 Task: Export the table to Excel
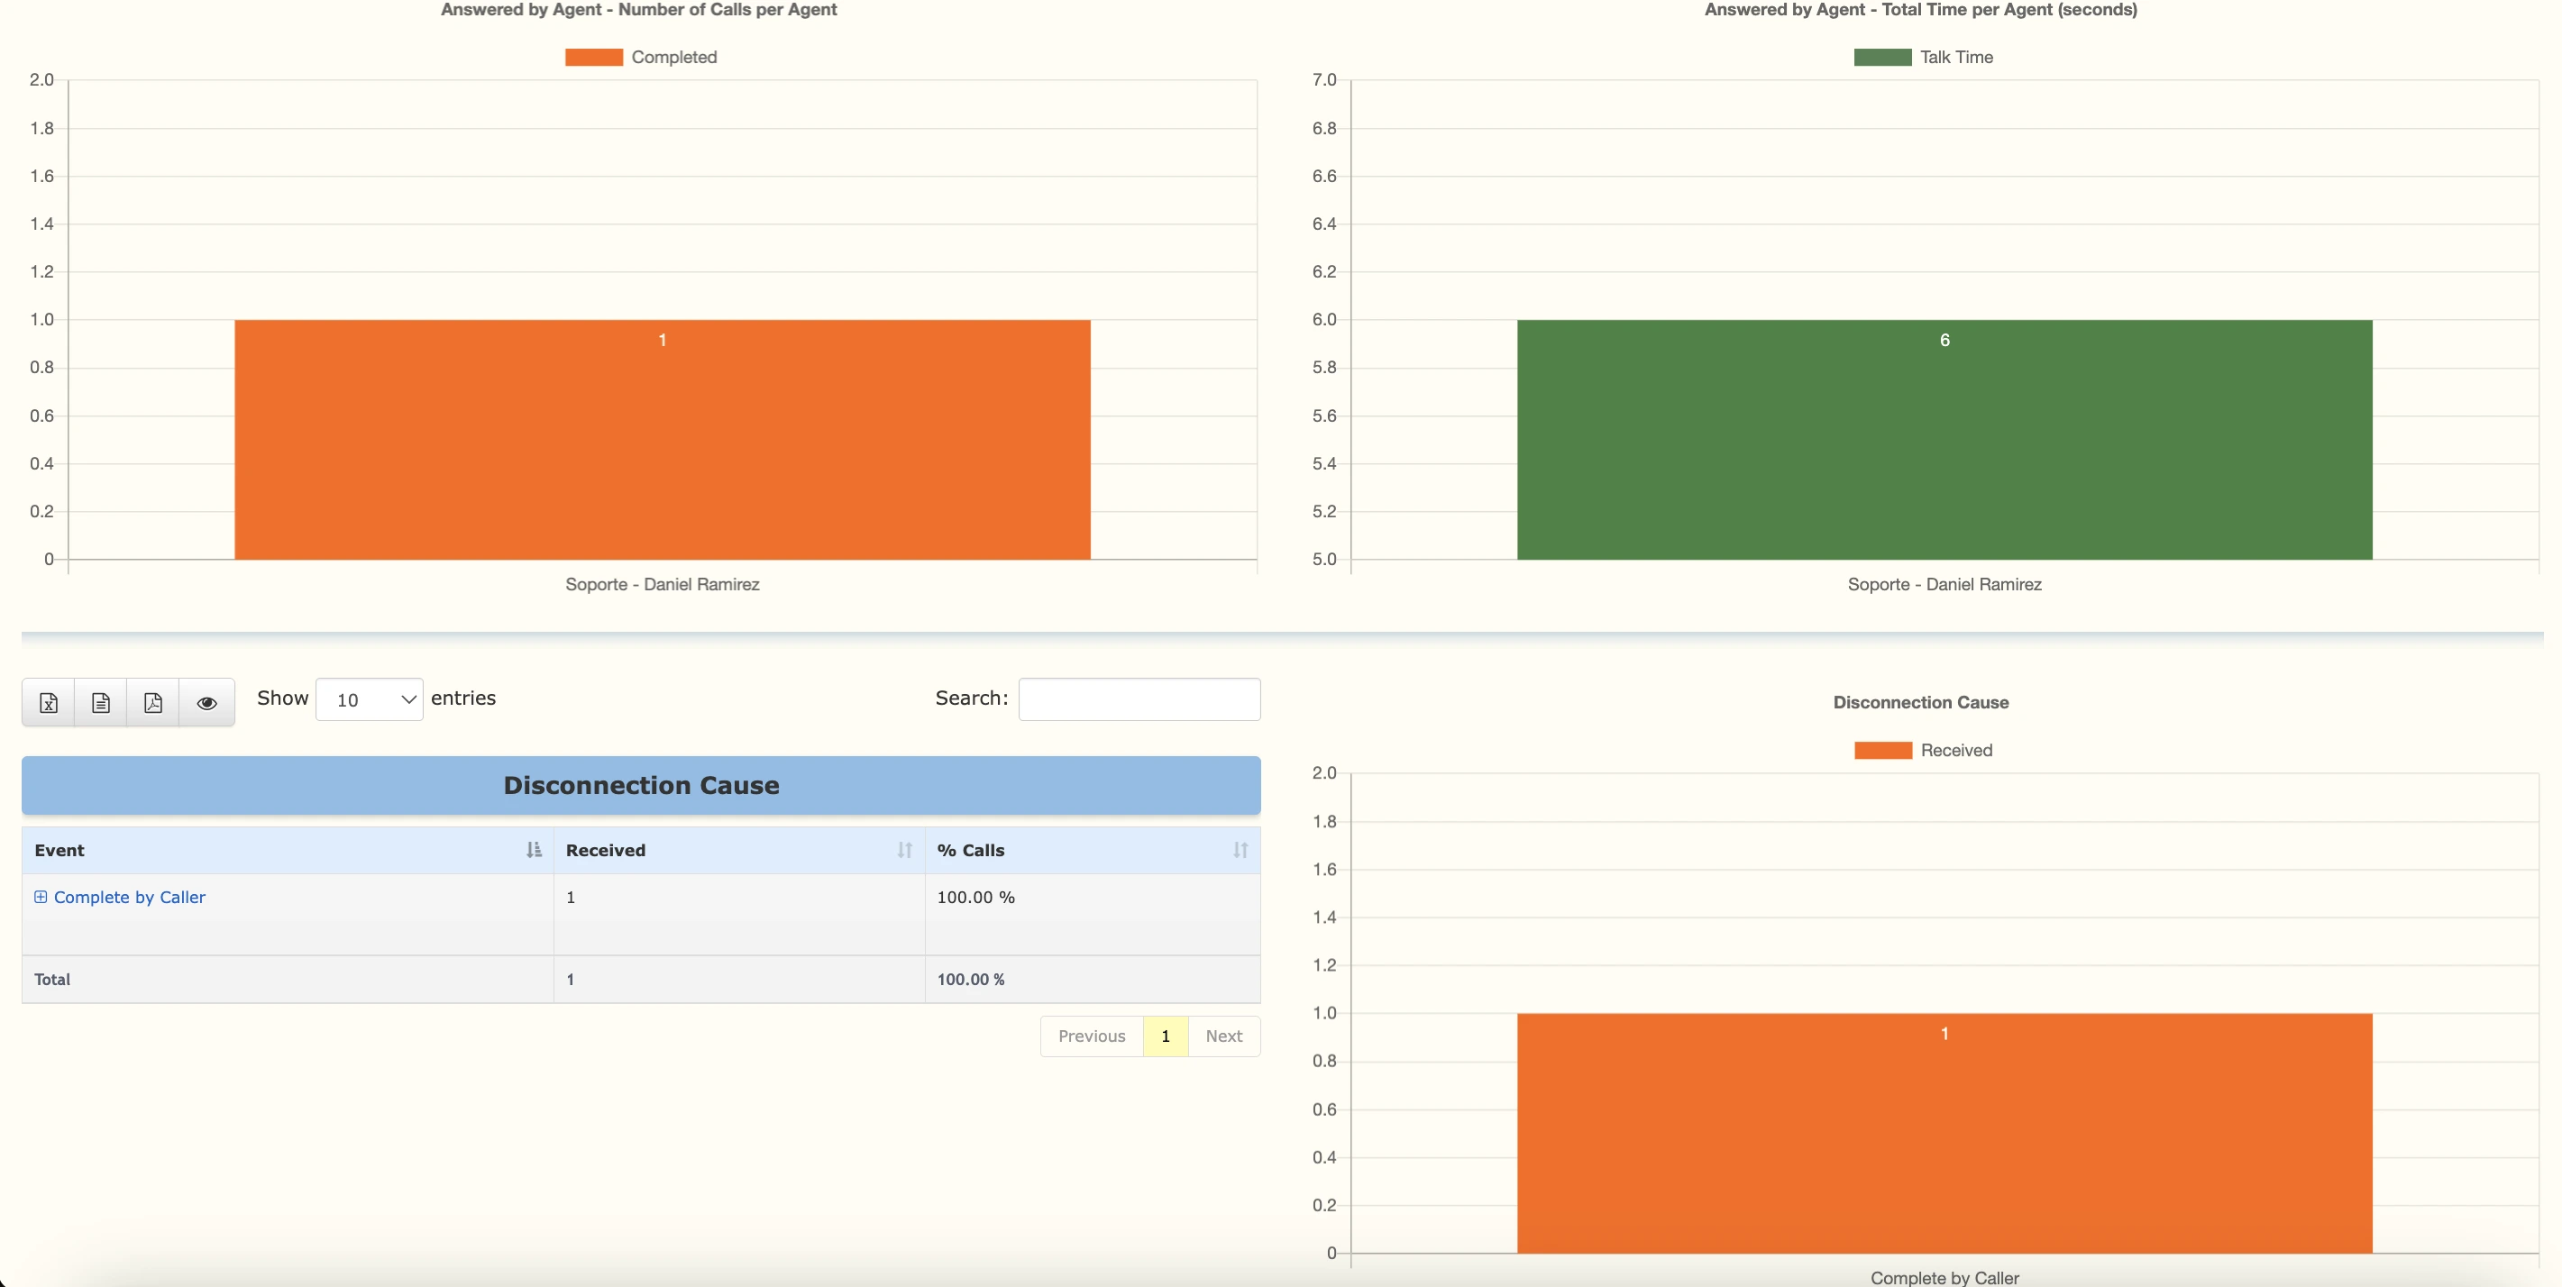coord(47,701)
